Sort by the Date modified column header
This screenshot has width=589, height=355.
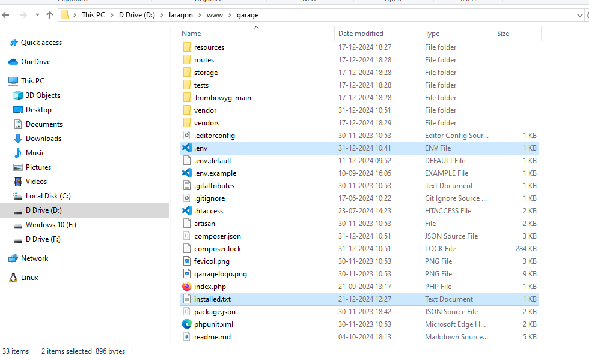(361, 34)
